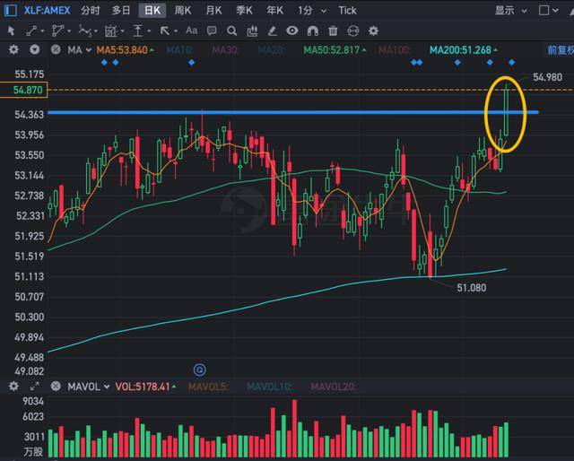Open the MAVOL panel settings gear

pyautogui.click(x=13, y=387)
